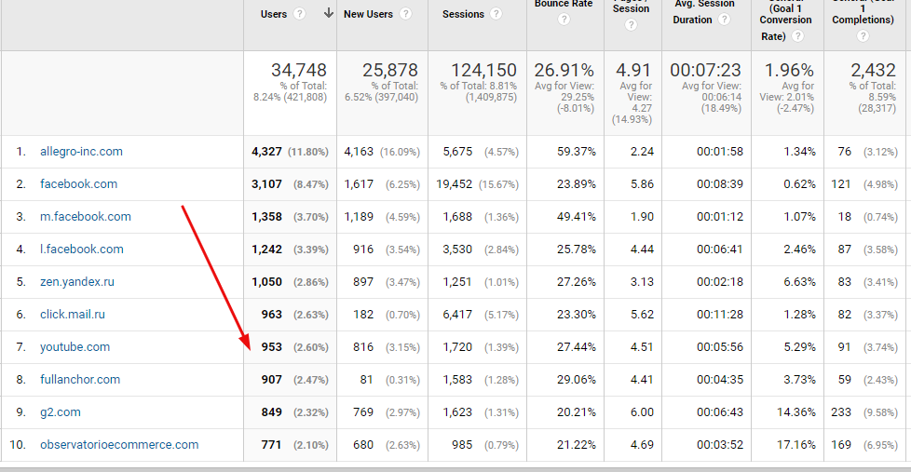
Task: Select total users value 34,748
Action: [299, 70]
